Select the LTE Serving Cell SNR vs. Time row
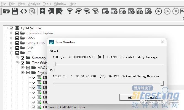 coord(64,107)
